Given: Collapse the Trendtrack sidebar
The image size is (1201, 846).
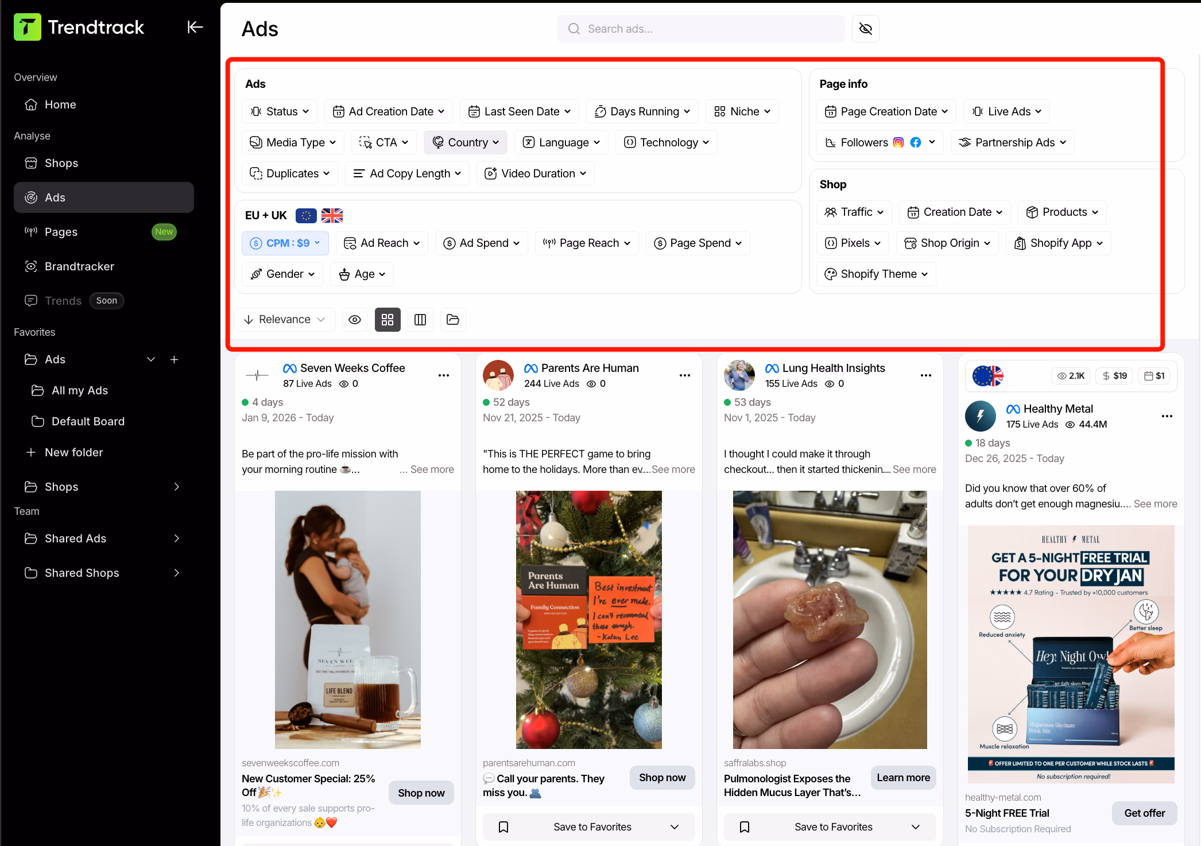Looking at the screenshot, I should point(195,26).
